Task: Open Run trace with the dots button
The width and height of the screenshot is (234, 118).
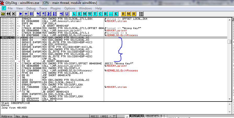Action: 111,14
